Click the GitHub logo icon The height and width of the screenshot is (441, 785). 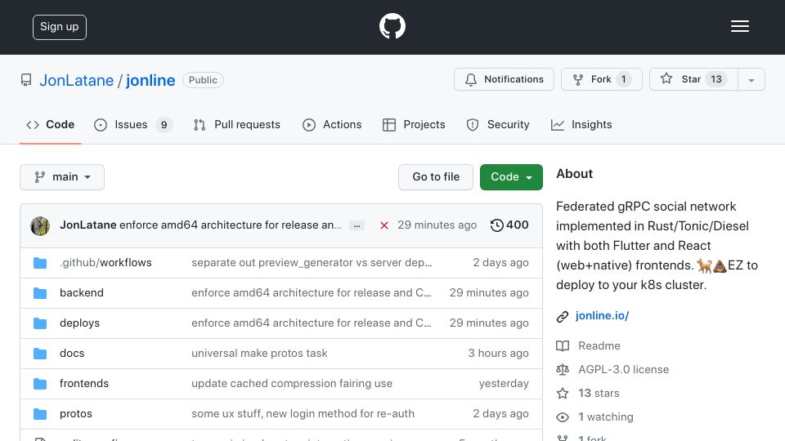coord(392,26)
